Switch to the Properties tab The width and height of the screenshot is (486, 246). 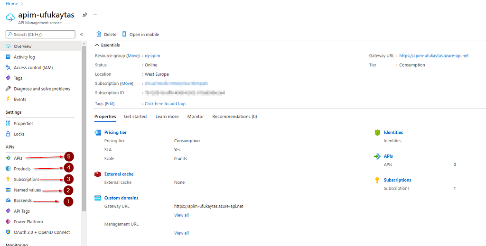coord(105,117)
